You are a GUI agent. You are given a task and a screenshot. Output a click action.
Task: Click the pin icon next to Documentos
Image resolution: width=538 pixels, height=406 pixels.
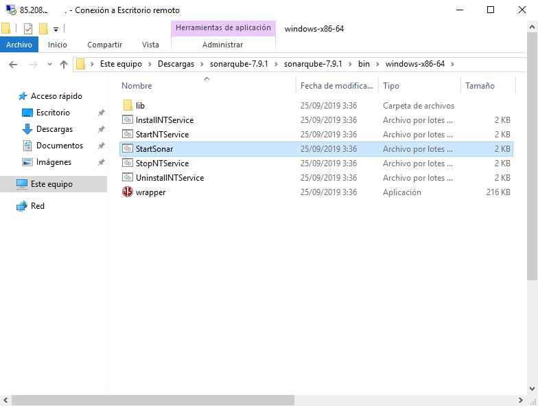click(x=102, y=146)
